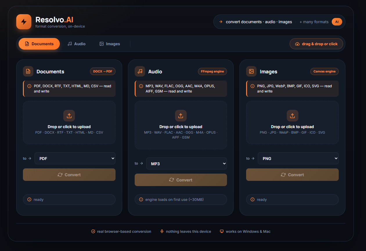Click the info icon beside 'engine loads on first use'

(141, 200)
